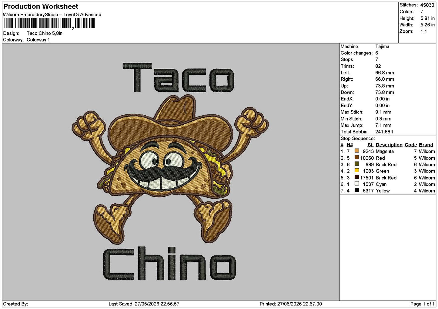
Task: Click the 'Created By:' footer label
Action: pos(15,304)
